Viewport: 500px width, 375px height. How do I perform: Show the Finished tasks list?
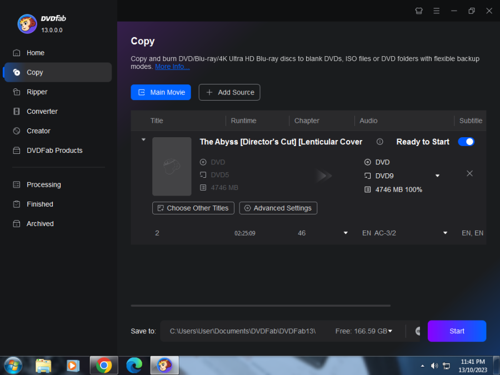click(x=57, y=204)
